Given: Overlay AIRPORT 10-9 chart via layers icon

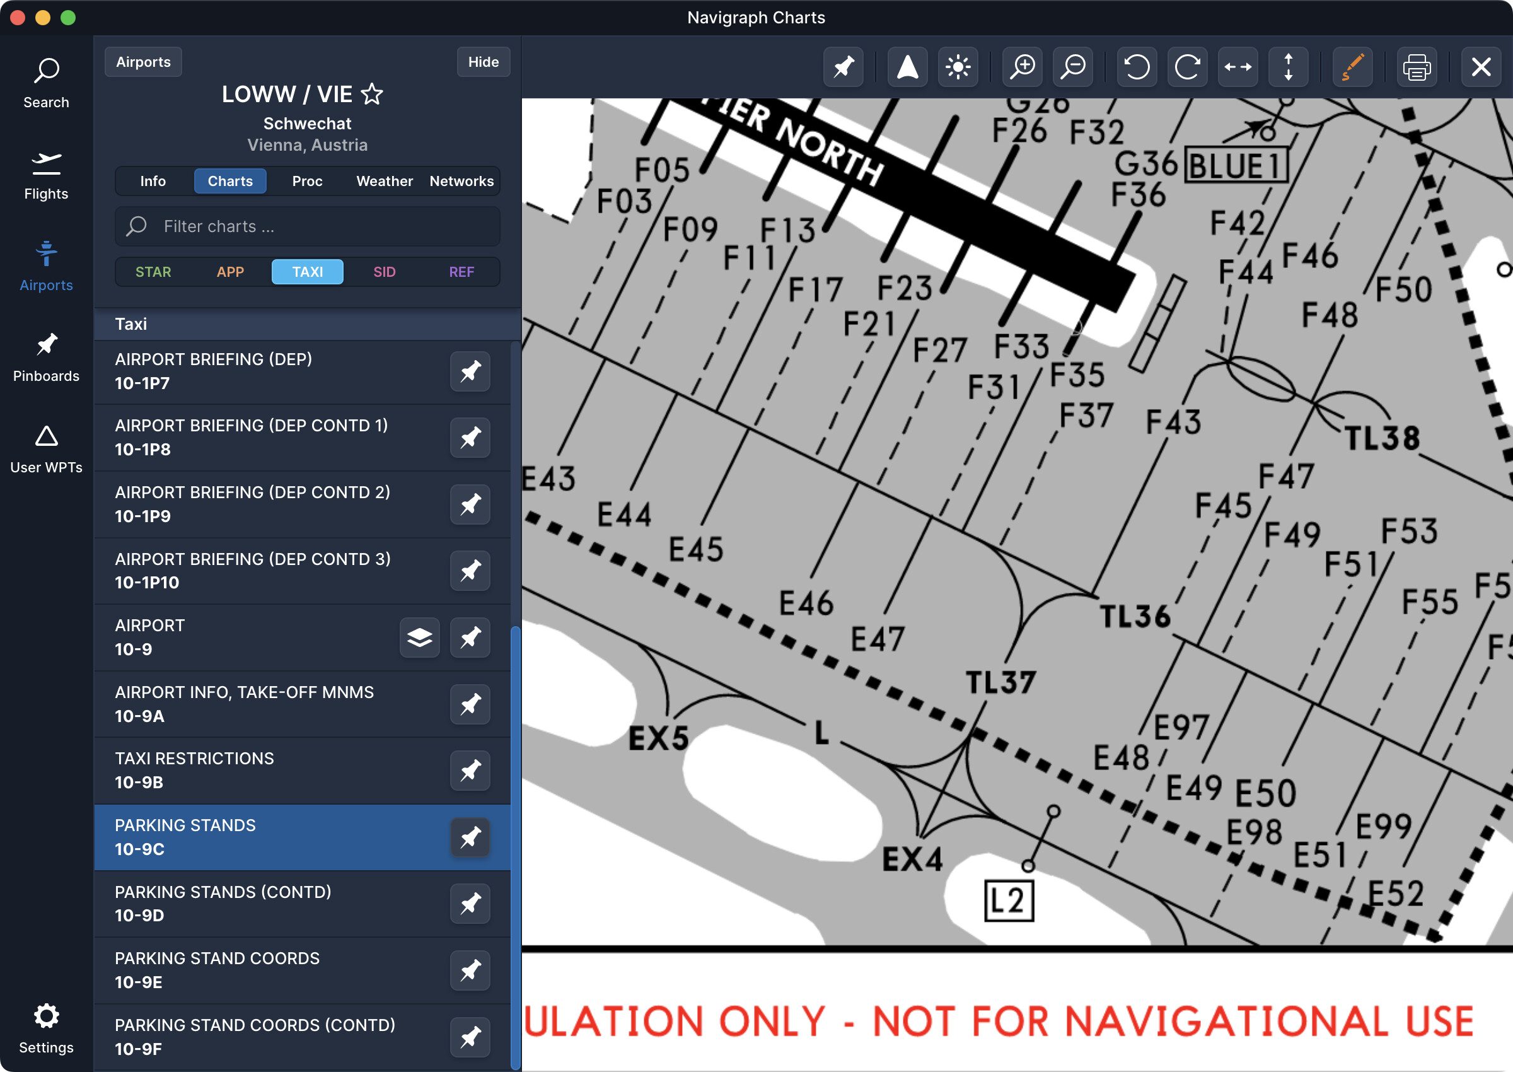Looking at the screenshot, I should pos(420,638).
